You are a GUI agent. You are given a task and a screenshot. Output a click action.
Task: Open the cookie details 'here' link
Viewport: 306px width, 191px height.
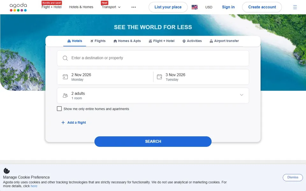[34, 186]
